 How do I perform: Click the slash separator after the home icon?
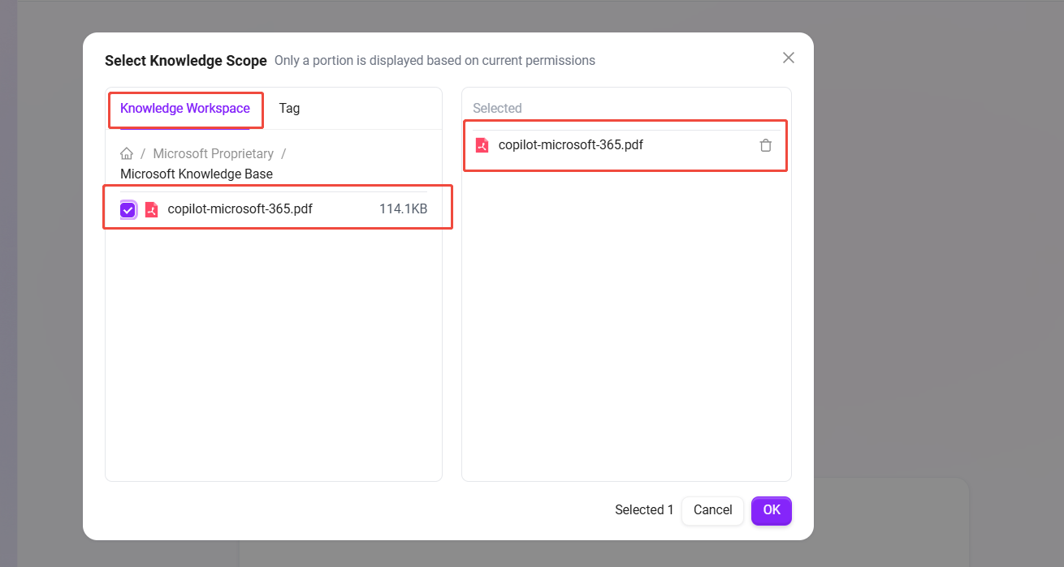coord(143,153)
